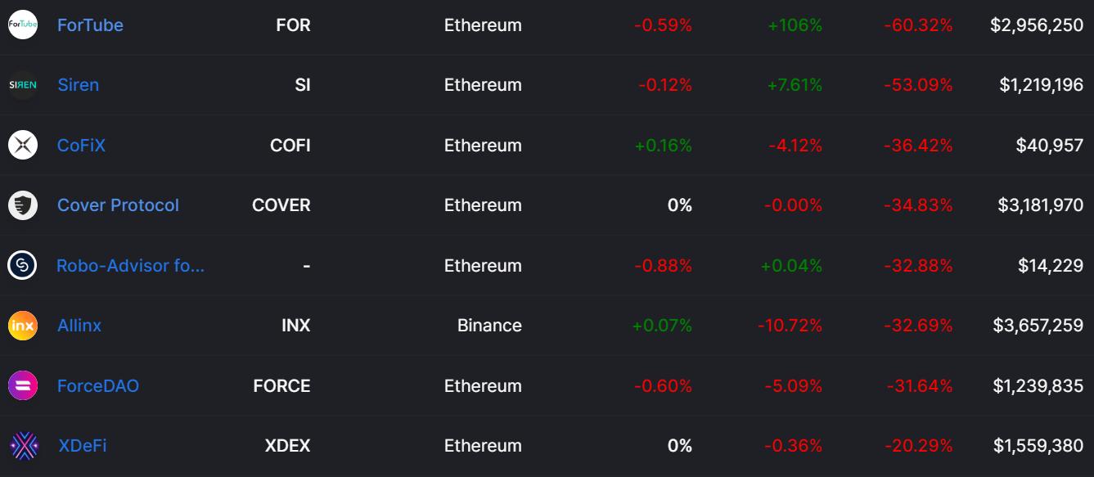Click the Allinx orange inx icon
Viewport: 1094px width, 477px height.
(23, 326)
